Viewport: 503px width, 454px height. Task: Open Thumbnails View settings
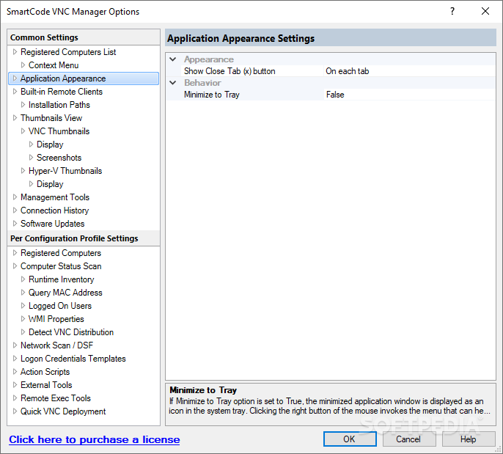point(51,118)
